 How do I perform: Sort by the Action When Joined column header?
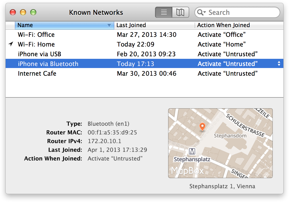tap(223, 25)
